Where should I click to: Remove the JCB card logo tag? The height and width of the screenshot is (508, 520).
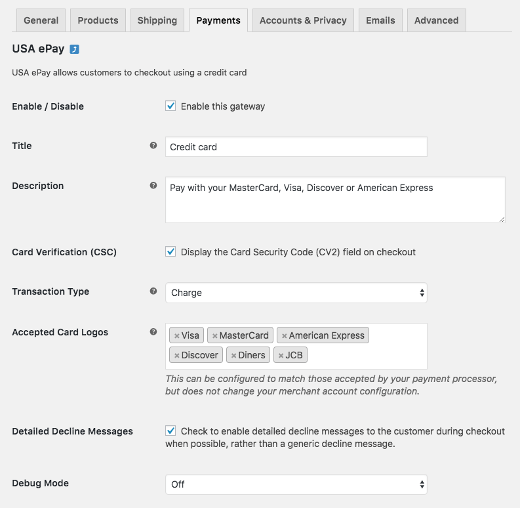[281, 356]
